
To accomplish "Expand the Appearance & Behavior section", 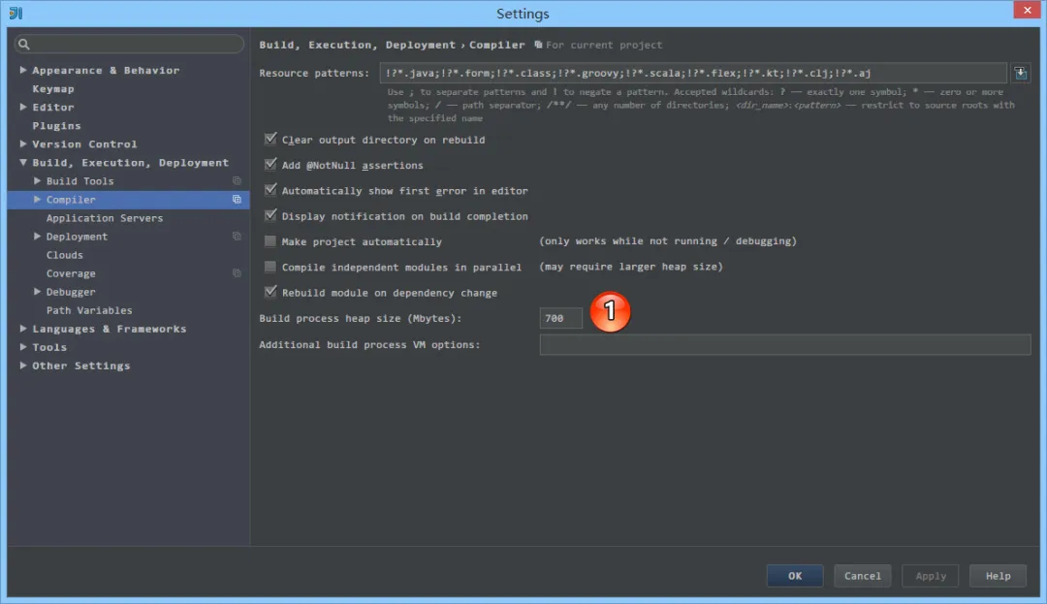I will coord(23,70).
